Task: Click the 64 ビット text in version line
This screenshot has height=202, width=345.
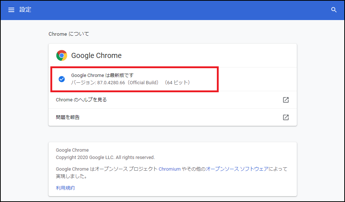Action: (177, 83)
